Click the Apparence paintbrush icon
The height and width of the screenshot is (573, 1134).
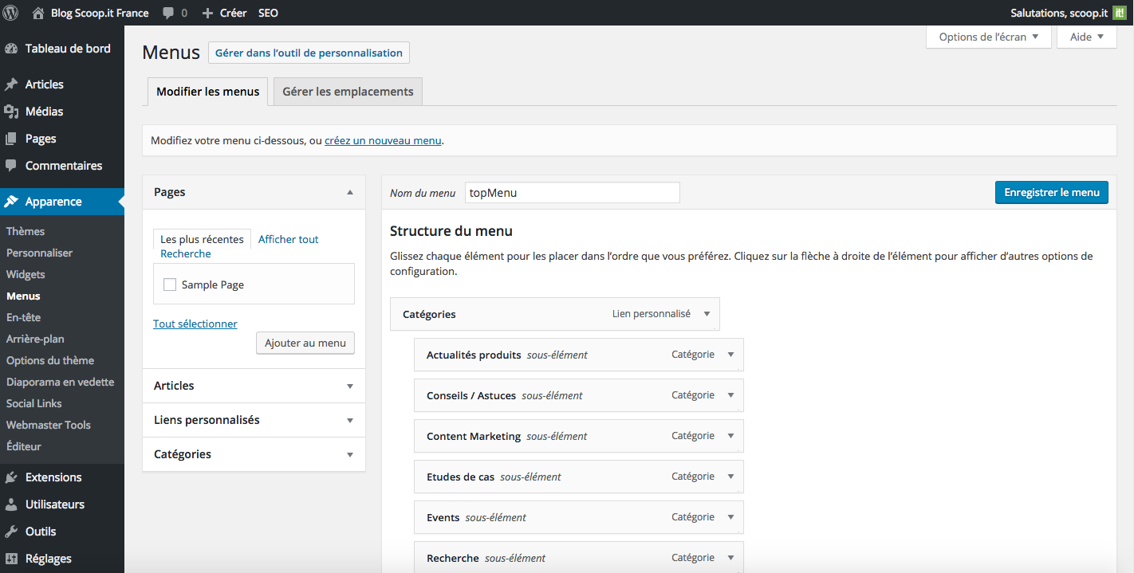coord(11,202)
